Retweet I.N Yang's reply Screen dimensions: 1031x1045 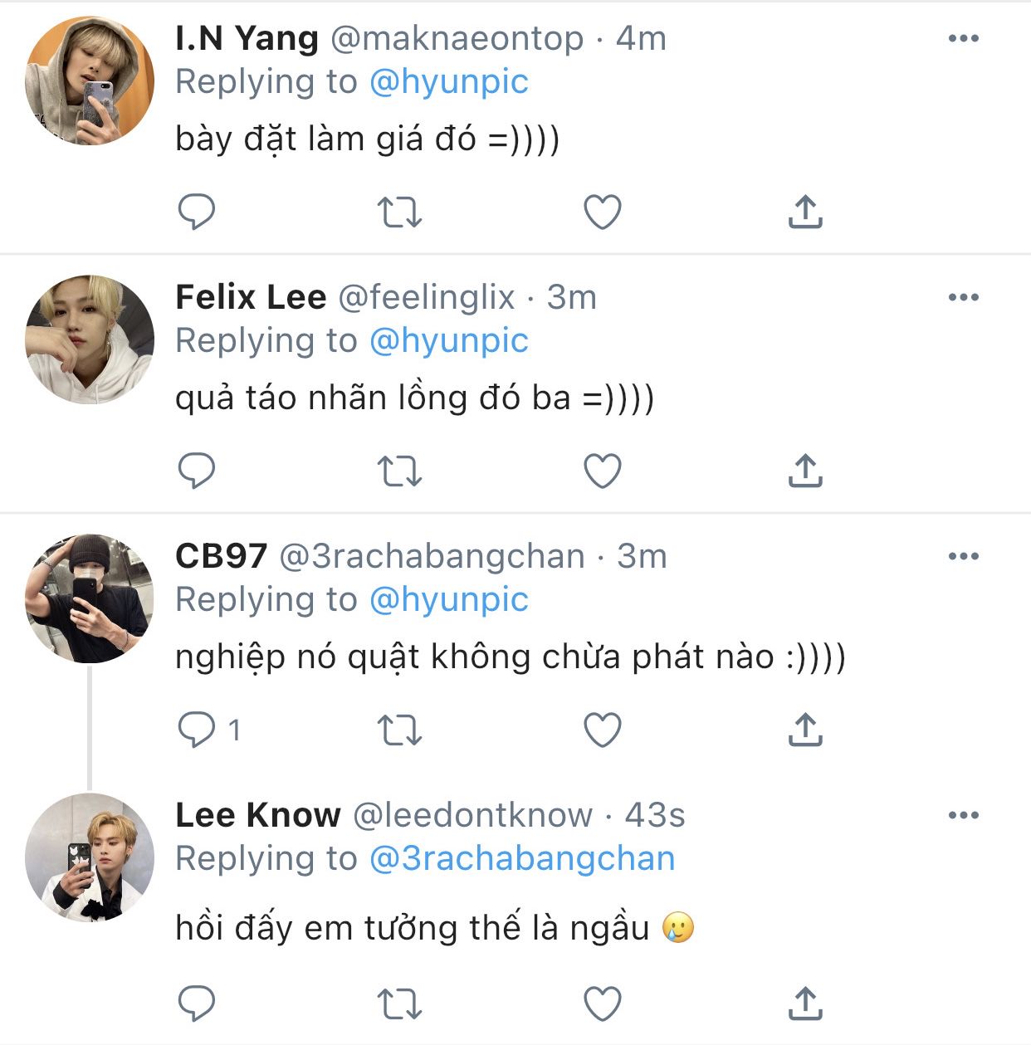399,212
